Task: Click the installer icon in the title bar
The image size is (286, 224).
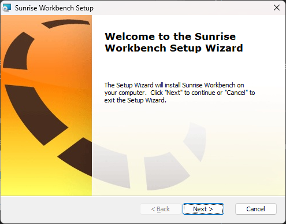Action: pyautogui.click(x=7, y=8)
